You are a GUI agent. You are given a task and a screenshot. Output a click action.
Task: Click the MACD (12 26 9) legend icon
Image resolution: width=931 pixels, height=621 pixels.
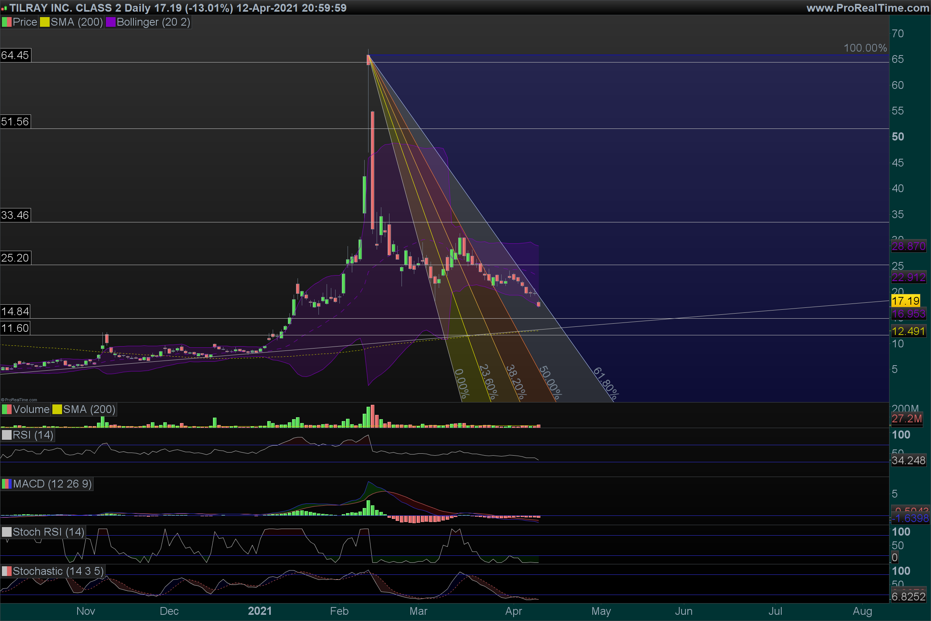tap(6, 484)
